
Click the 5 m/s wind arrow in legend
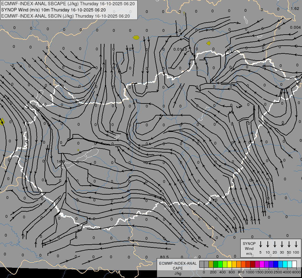coord(260,244)
